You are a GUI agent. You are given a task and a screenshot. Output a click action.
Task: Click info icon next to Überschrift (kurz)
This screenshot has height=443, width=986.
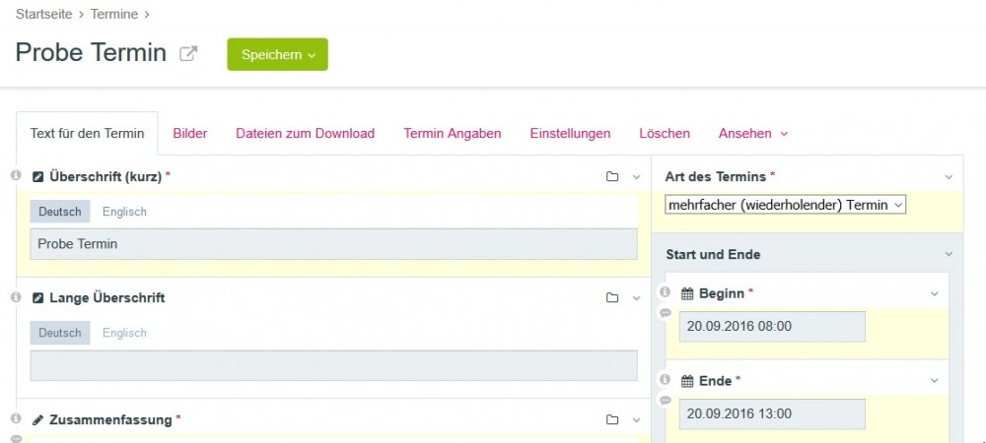pyautogui.click(x=17, y=175)
